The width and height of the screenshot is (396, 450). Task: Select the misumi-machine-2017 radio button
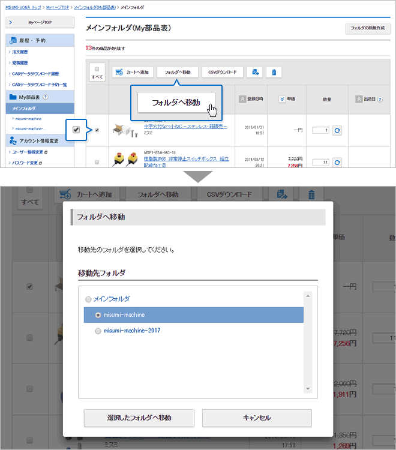click(98, 331)
